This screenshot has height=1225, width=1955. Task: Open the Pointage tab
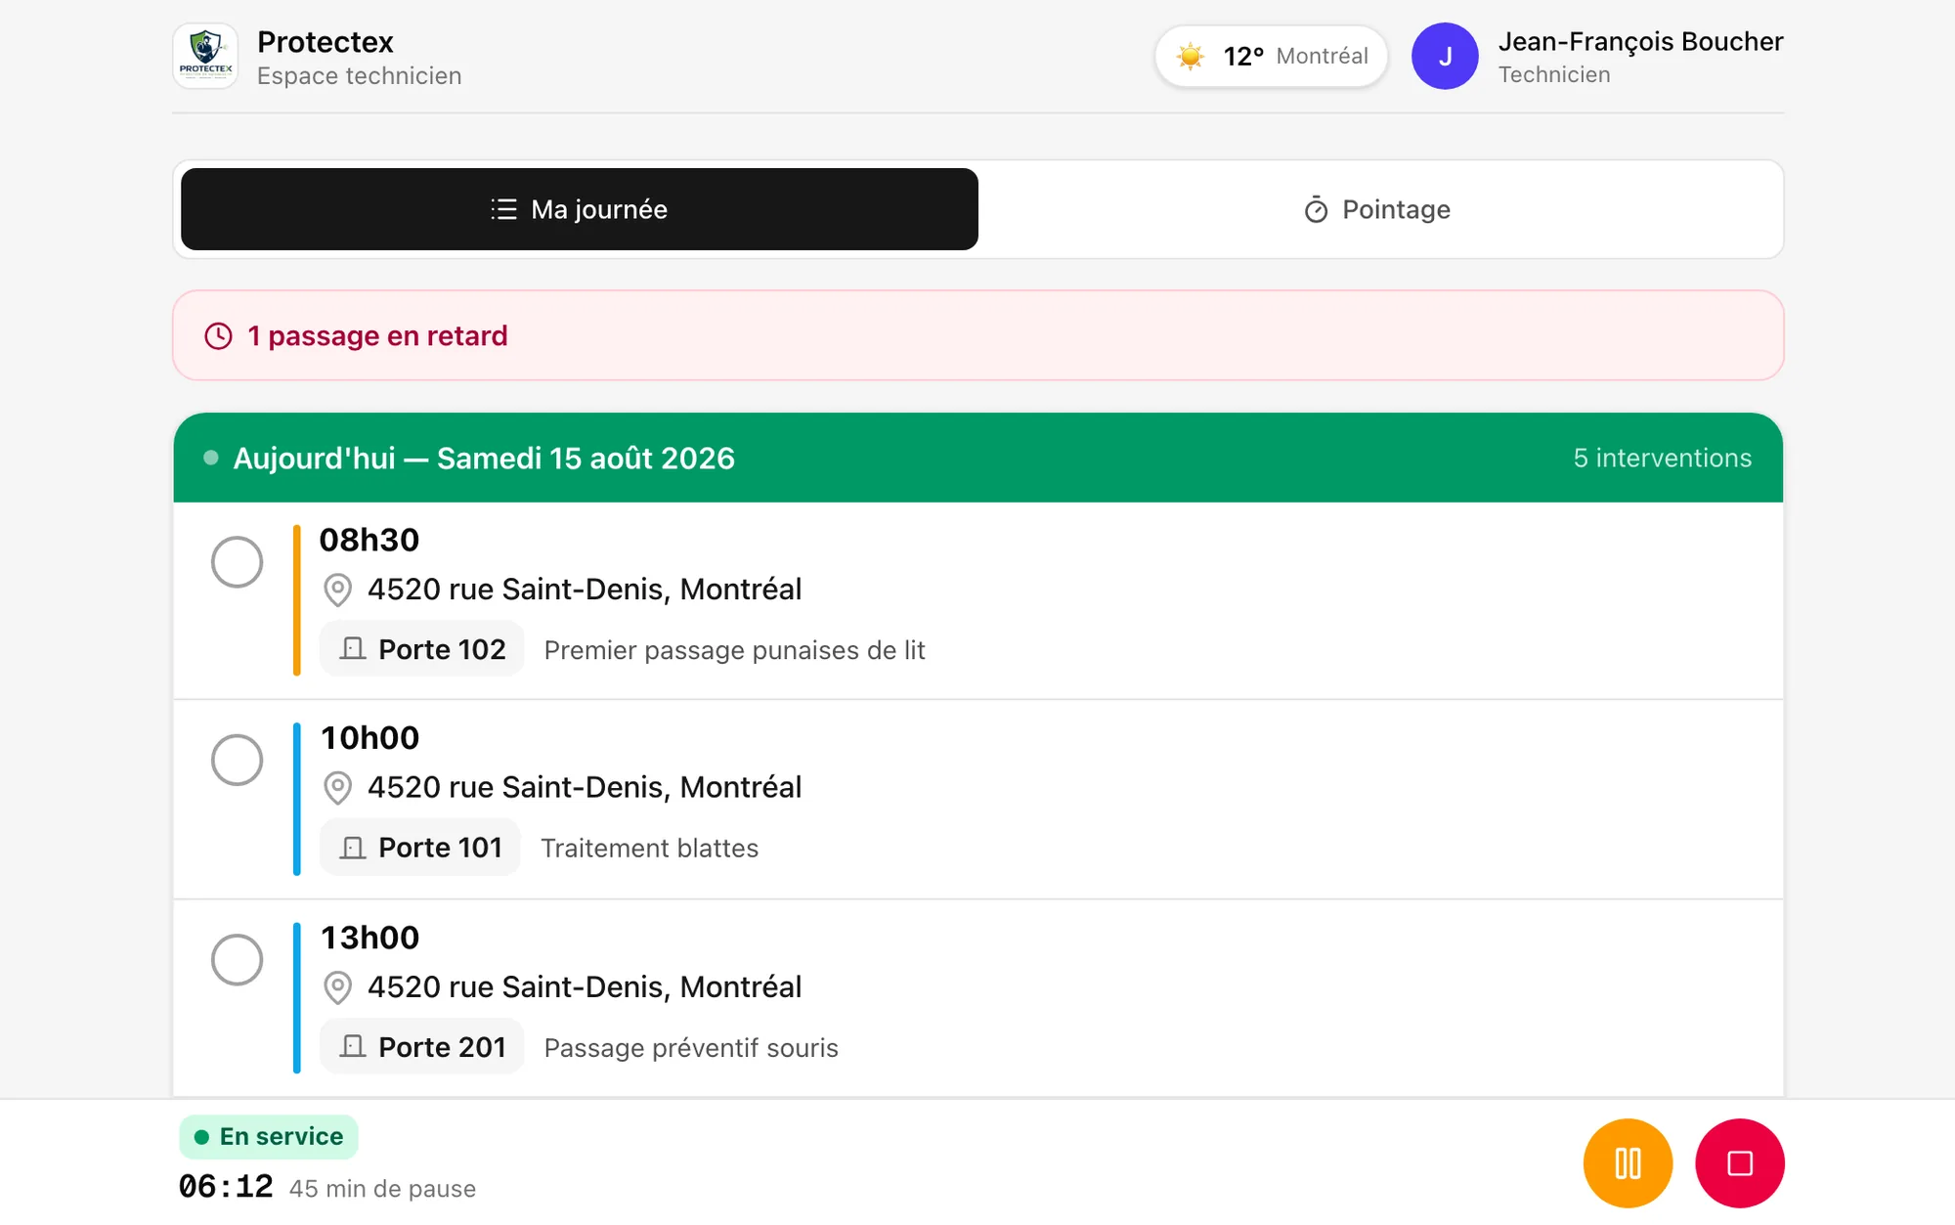click(1377, 209)
